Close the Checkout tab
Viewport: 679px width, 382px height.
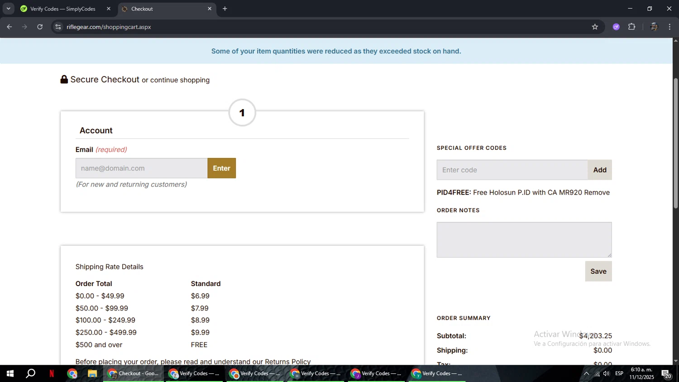(210, 9)
